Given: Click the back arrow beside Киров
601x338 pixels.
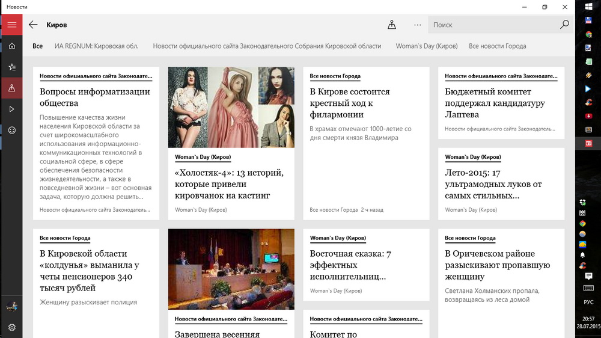Looking at the screenshot, I should [33, 25].
